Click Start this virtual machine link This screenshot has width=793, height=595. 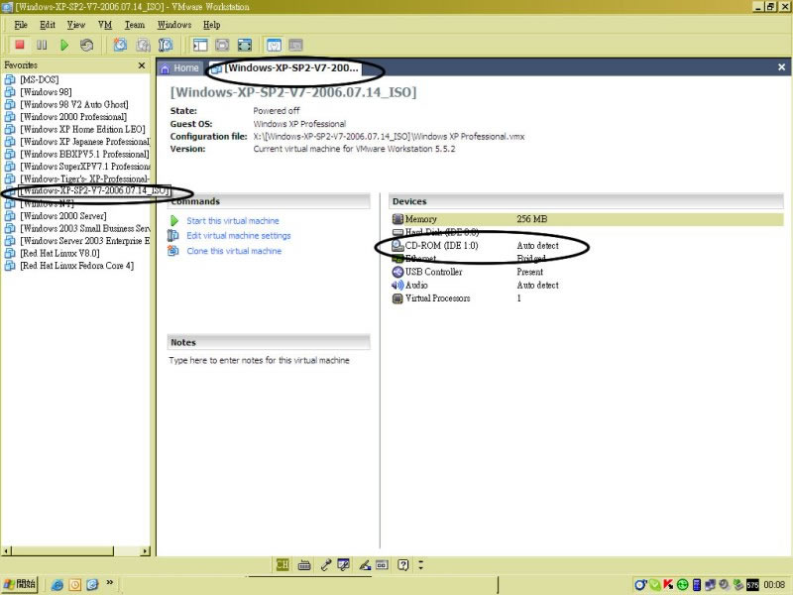pos(233,220)
